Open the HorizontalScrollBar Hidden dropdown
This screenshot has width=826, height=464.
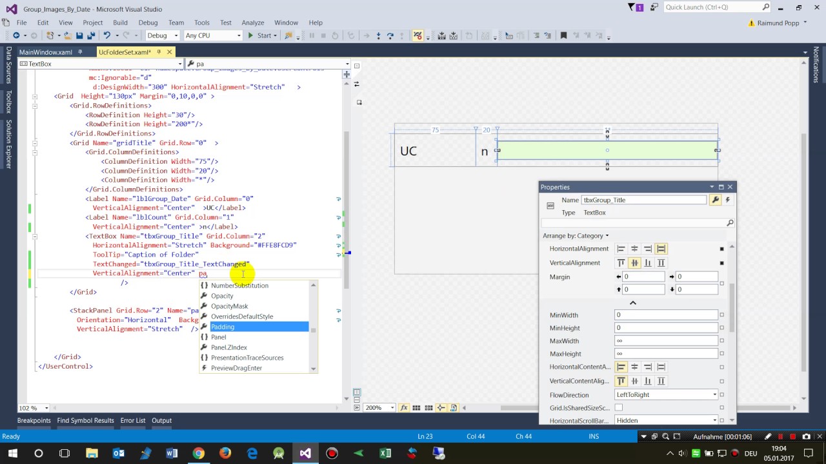point(667,420)
